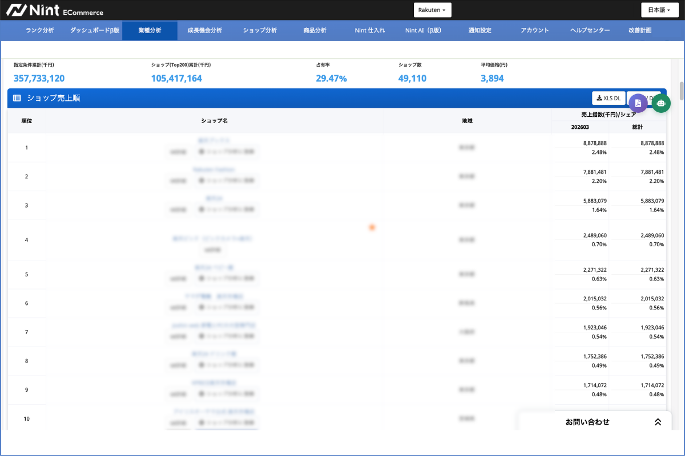Open ショップ分析 tab
Viewport: 685px width, 456px height.
pos(260,30)
